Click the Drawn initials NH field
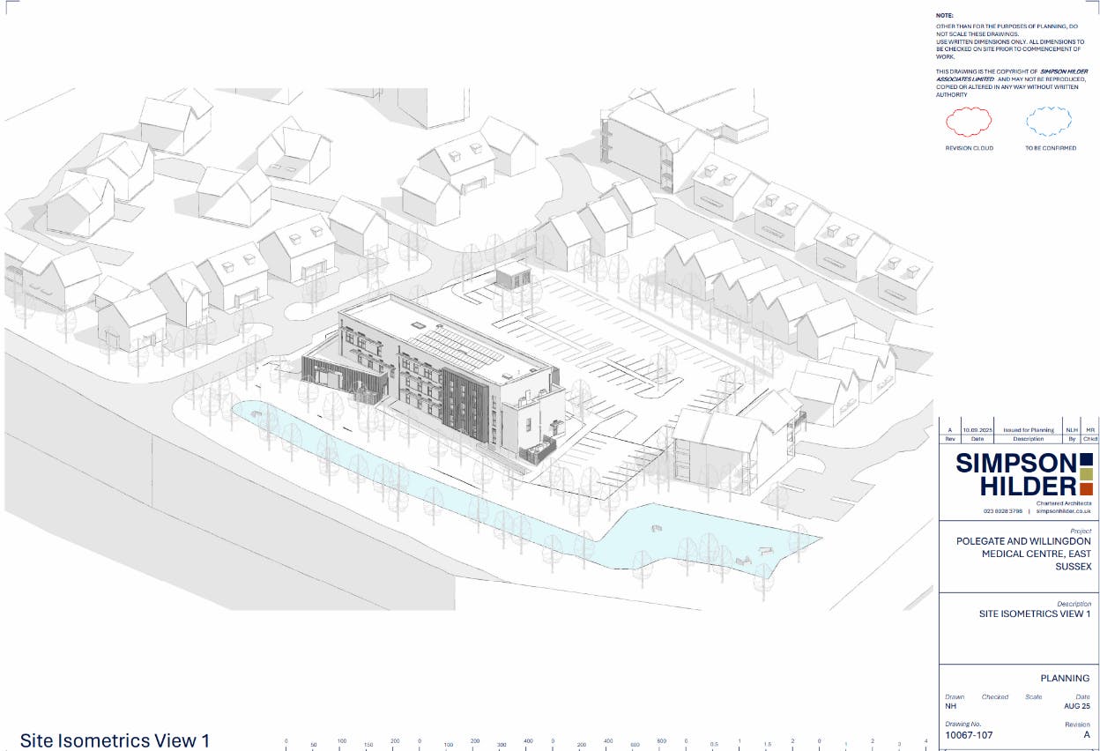 (951, 704)
